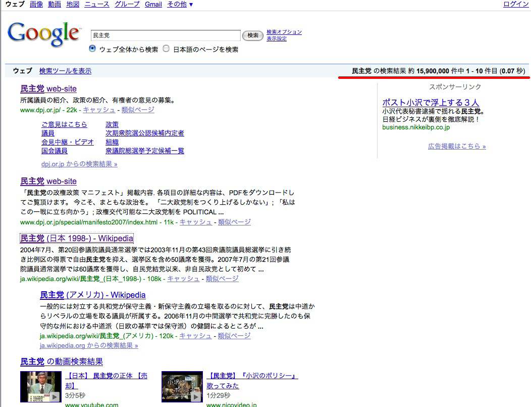This screenshot has width=531, height=407.
Task: Open 国会議員 sitelink
Action: [54, 151]
